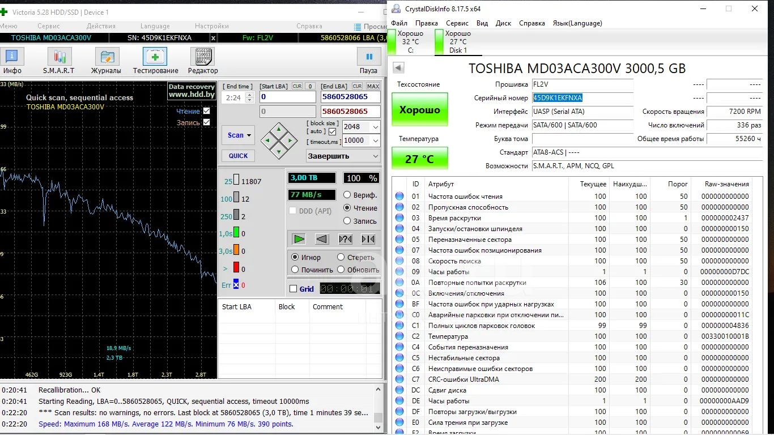Click the End time stepper arrows
This screenshot has width=774, height=435.
click(x=250, y=97)
